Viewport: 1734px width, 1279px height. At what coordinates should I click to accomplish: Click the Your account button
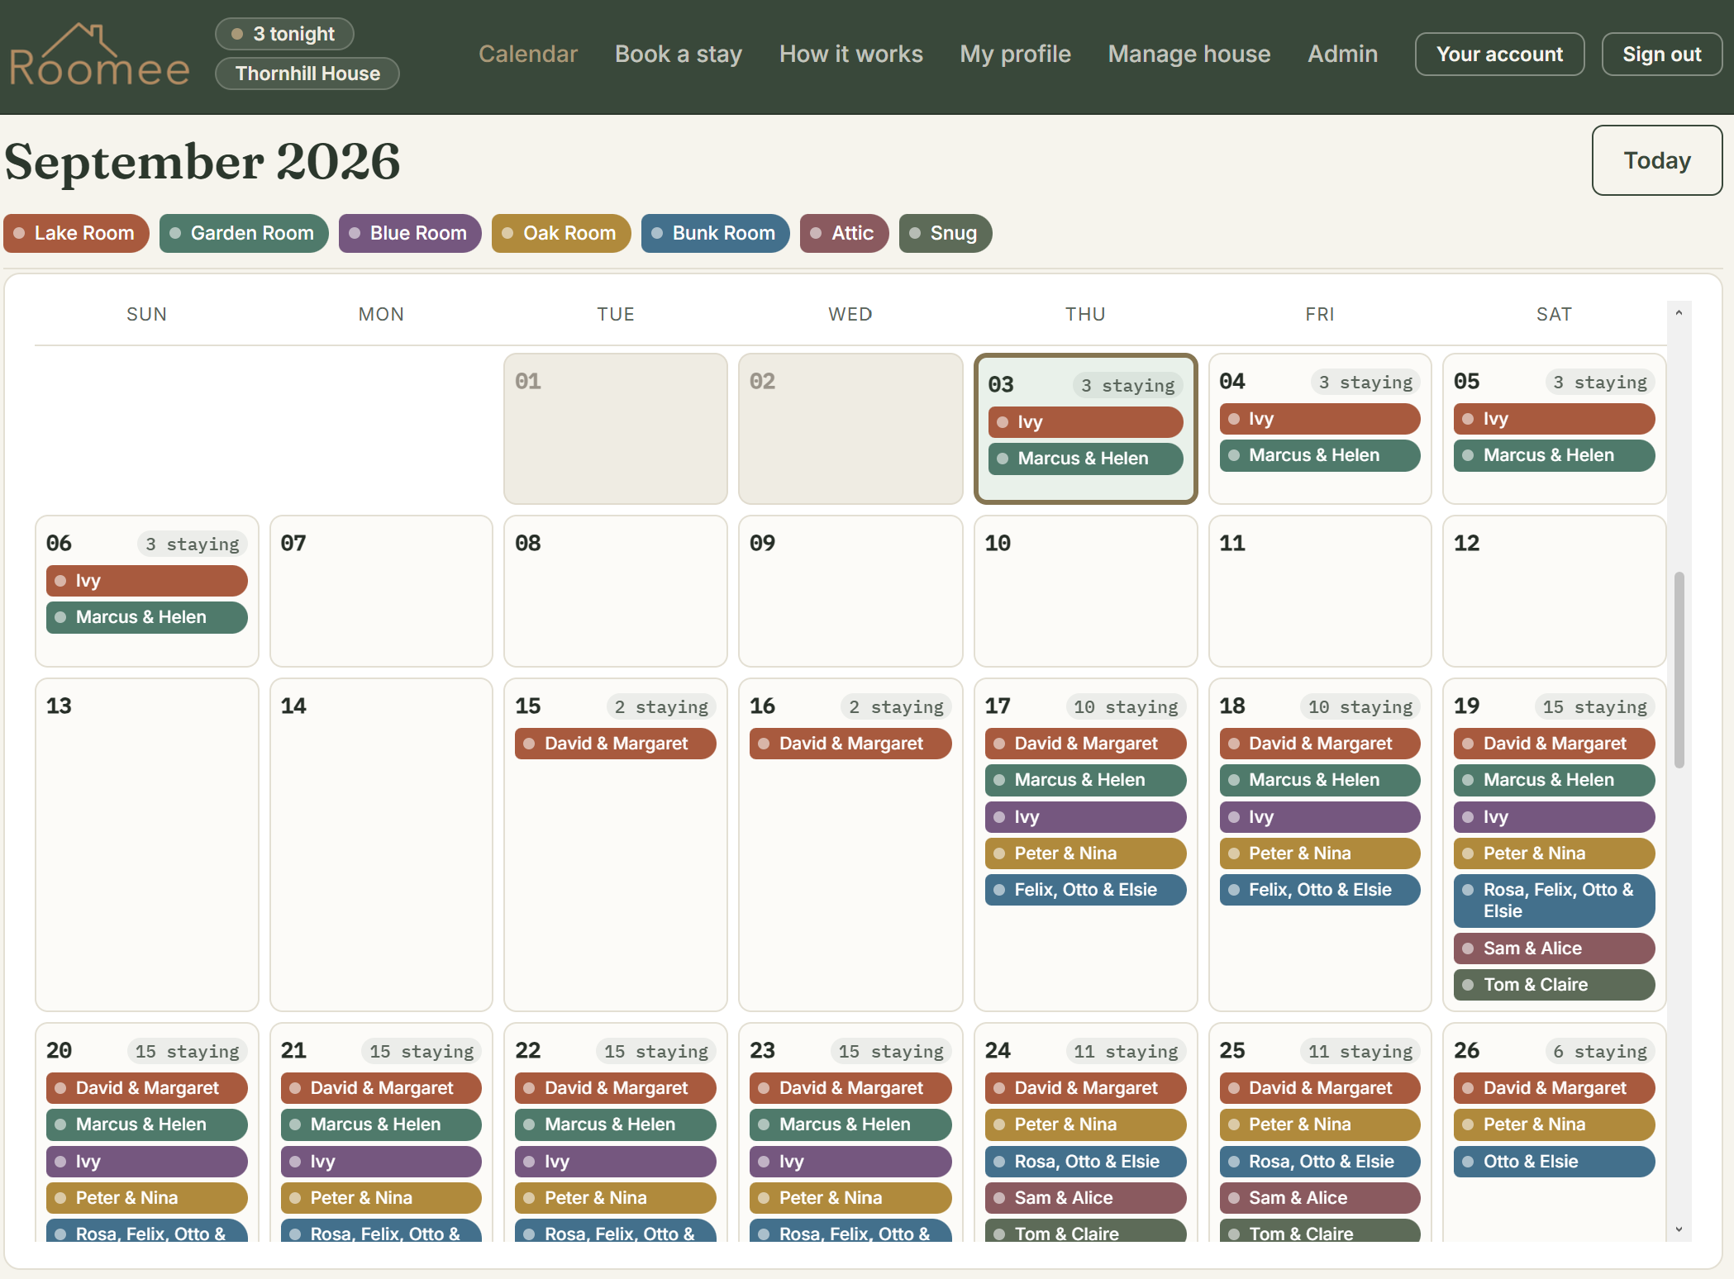click(x=1499, y=55)
